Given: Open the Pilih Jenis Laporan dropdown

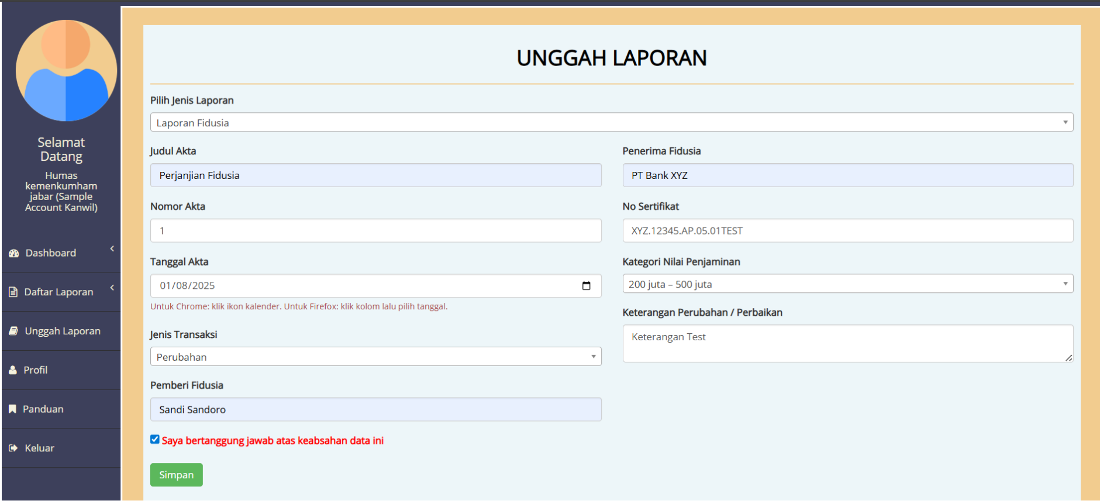Looking at the screenshot, I should pyautogui.click(x=612, y=122).
